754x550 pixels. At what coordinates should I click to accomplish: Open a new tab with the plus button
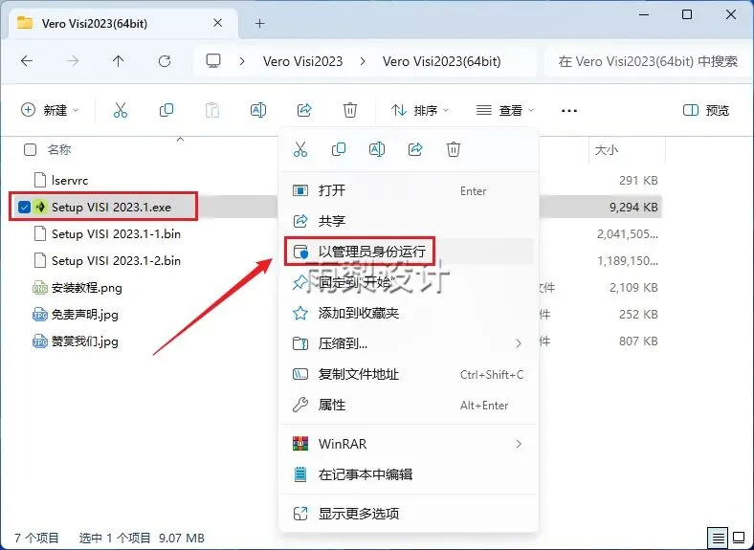tap(260, 23)
